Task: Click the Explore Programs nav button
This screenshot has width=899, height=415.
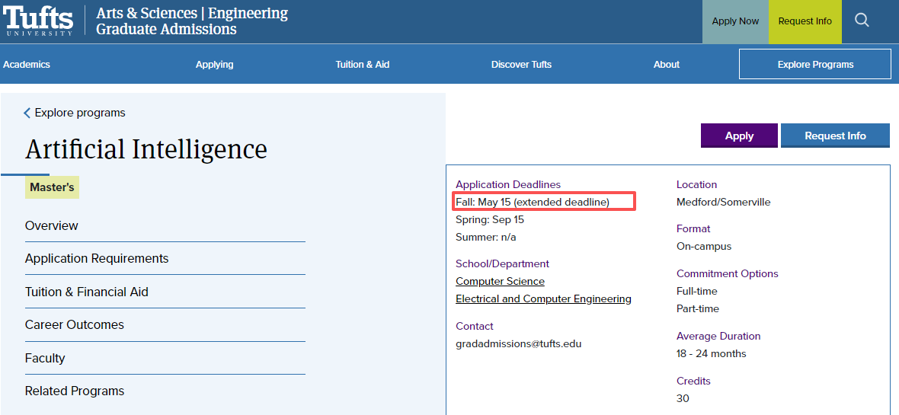Action: click(814, 65)
